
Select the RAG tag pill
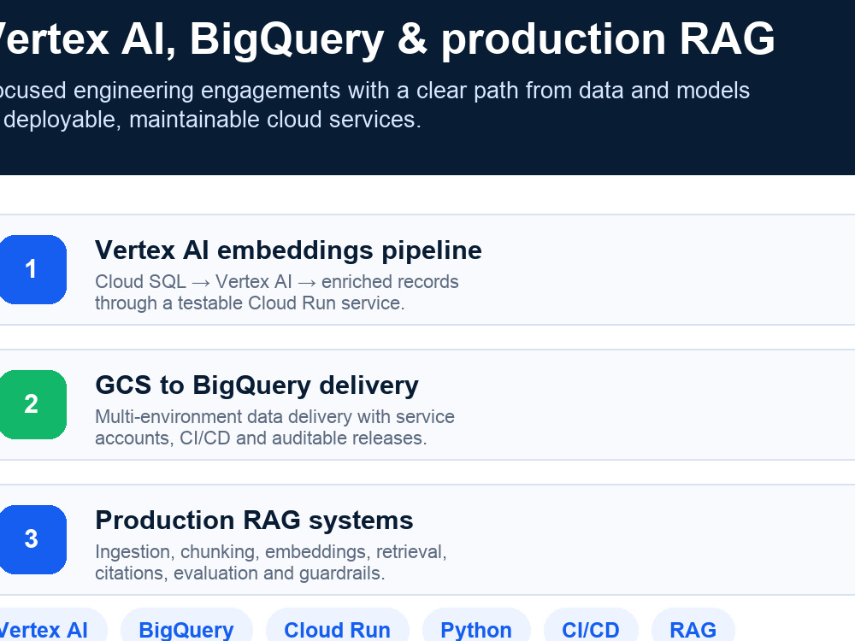click(x=693, y=626)
